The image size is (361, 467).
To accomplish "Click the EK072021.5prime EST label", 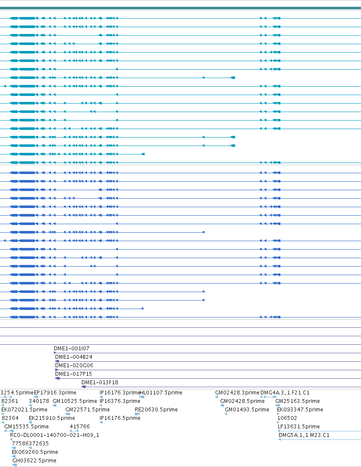I will point(25,410).
